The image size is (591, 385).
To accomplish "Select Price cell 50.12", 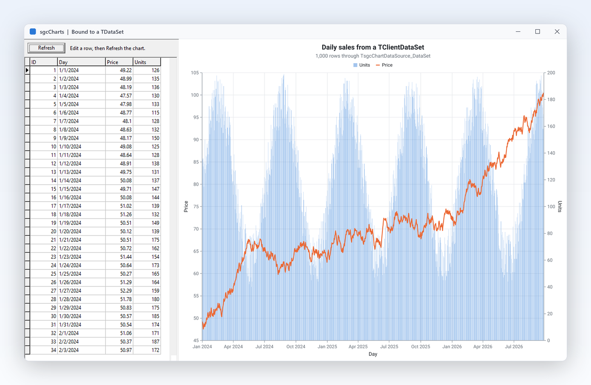I will point(119,232).
